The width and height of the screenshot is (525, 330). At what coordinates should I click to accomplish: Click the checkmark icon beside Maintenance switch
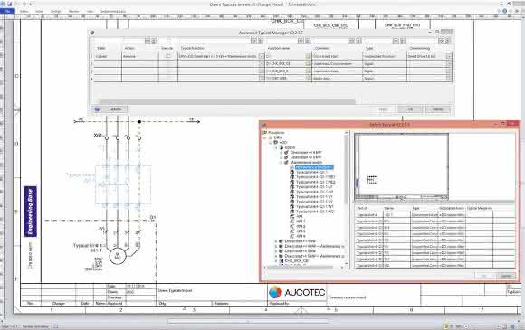click(x=286, y=162)
